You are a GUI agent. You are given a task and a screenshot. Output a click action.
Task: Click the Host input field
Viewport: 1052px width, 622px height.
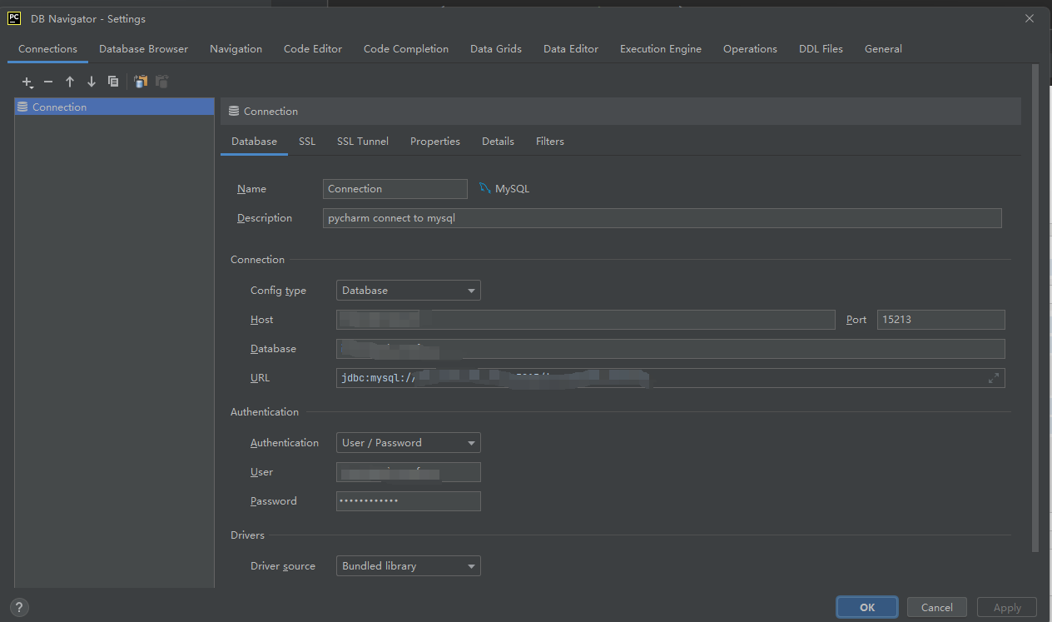tap(586, 320)
